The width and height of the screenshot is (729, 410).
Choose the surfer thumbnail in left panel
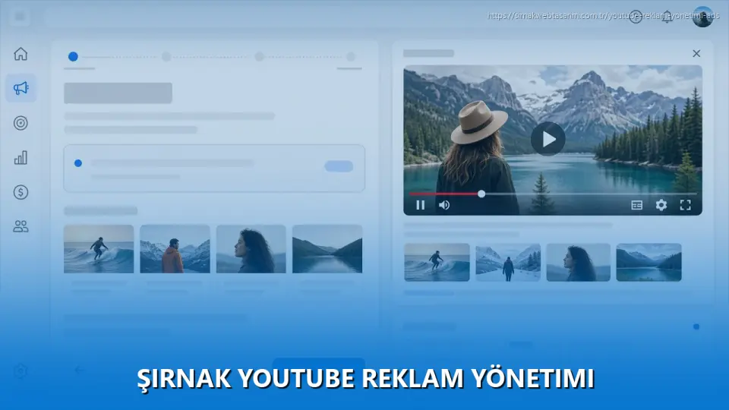[x=99, y=249]
